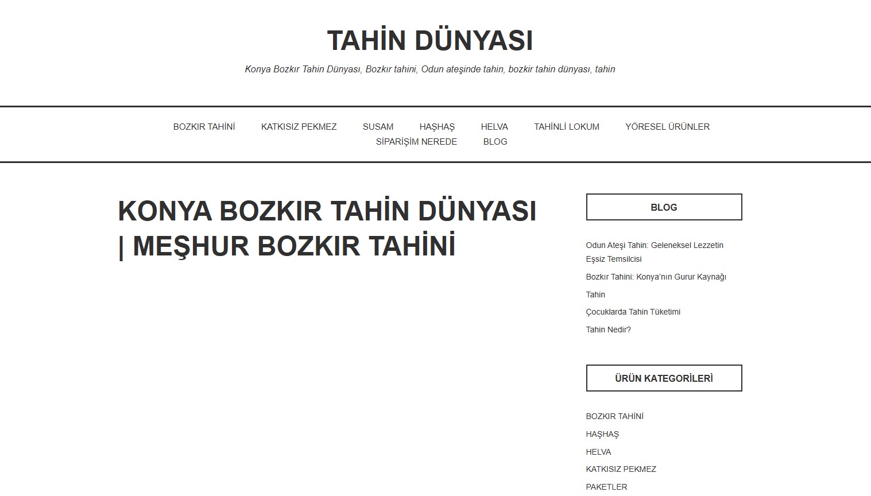
Task: Open BOZKIR TAHİNİ product category
Action: pos(614,416)
